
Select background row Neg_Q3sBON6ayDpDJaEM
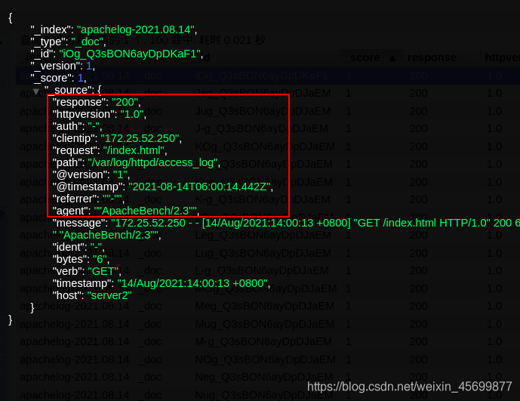tap(268, 377)
